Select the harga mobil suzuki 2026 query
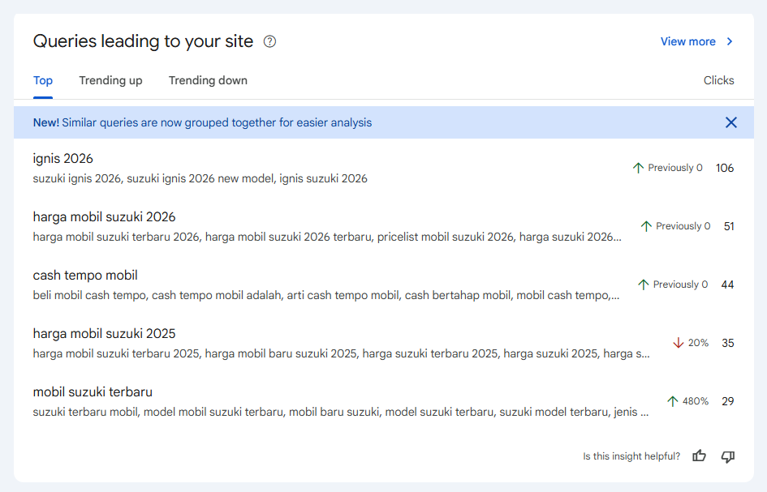The image size is (767, 492). point(104,217)
